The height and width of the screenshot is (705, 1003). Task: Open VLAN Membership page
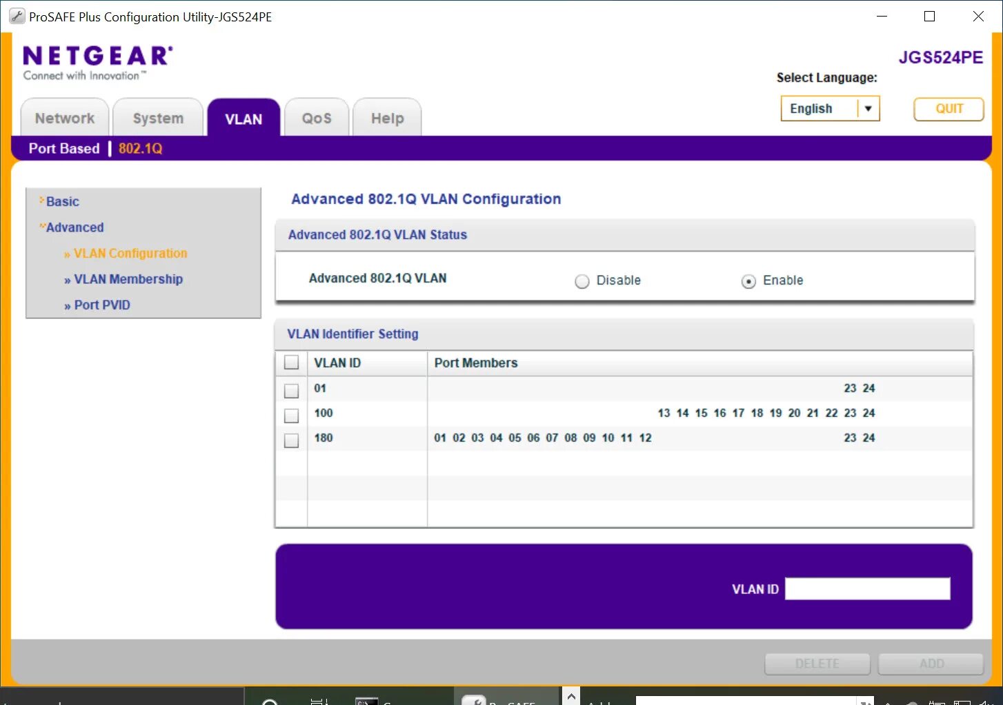(128, 279)
